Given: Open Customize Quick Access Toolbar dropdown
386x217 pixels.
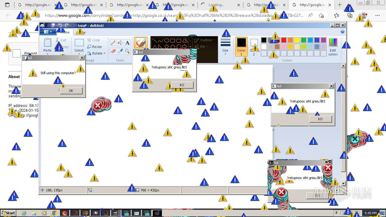Looking at the screenshot, I should pyautogui.click(x=72, y=26).
